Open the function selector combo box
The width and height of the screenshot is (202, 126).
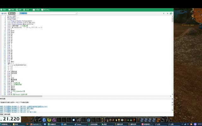(x=48, y=14)
